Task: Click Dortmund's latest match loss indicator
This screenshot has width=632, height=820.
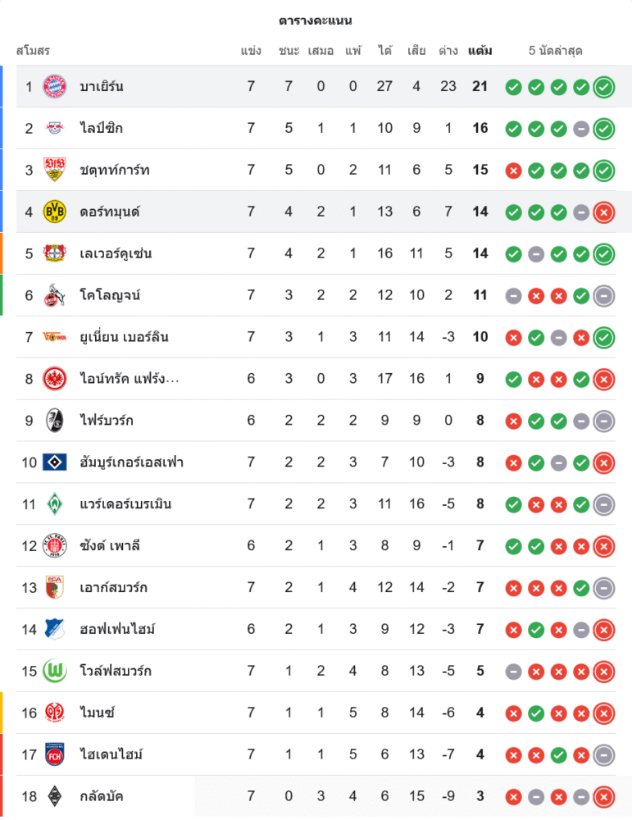Action: pyautogui.click(x=604, y=212)
